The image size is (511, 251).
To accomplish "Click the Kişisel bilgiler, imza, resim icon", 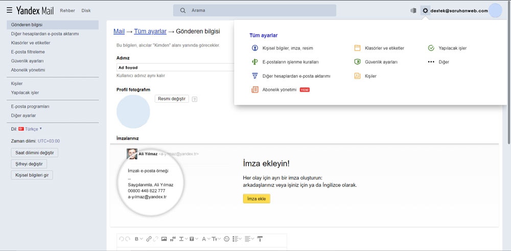I will 255,48.
